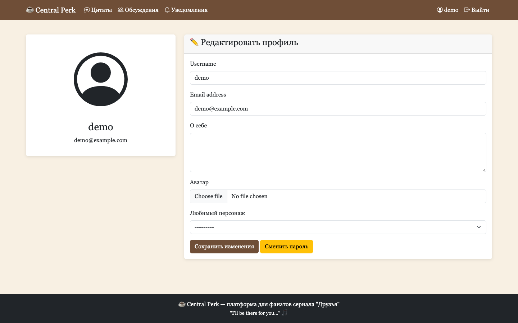
Task: Click the coffee cup logo icon in navbar
Action: [x=30, y=10]
